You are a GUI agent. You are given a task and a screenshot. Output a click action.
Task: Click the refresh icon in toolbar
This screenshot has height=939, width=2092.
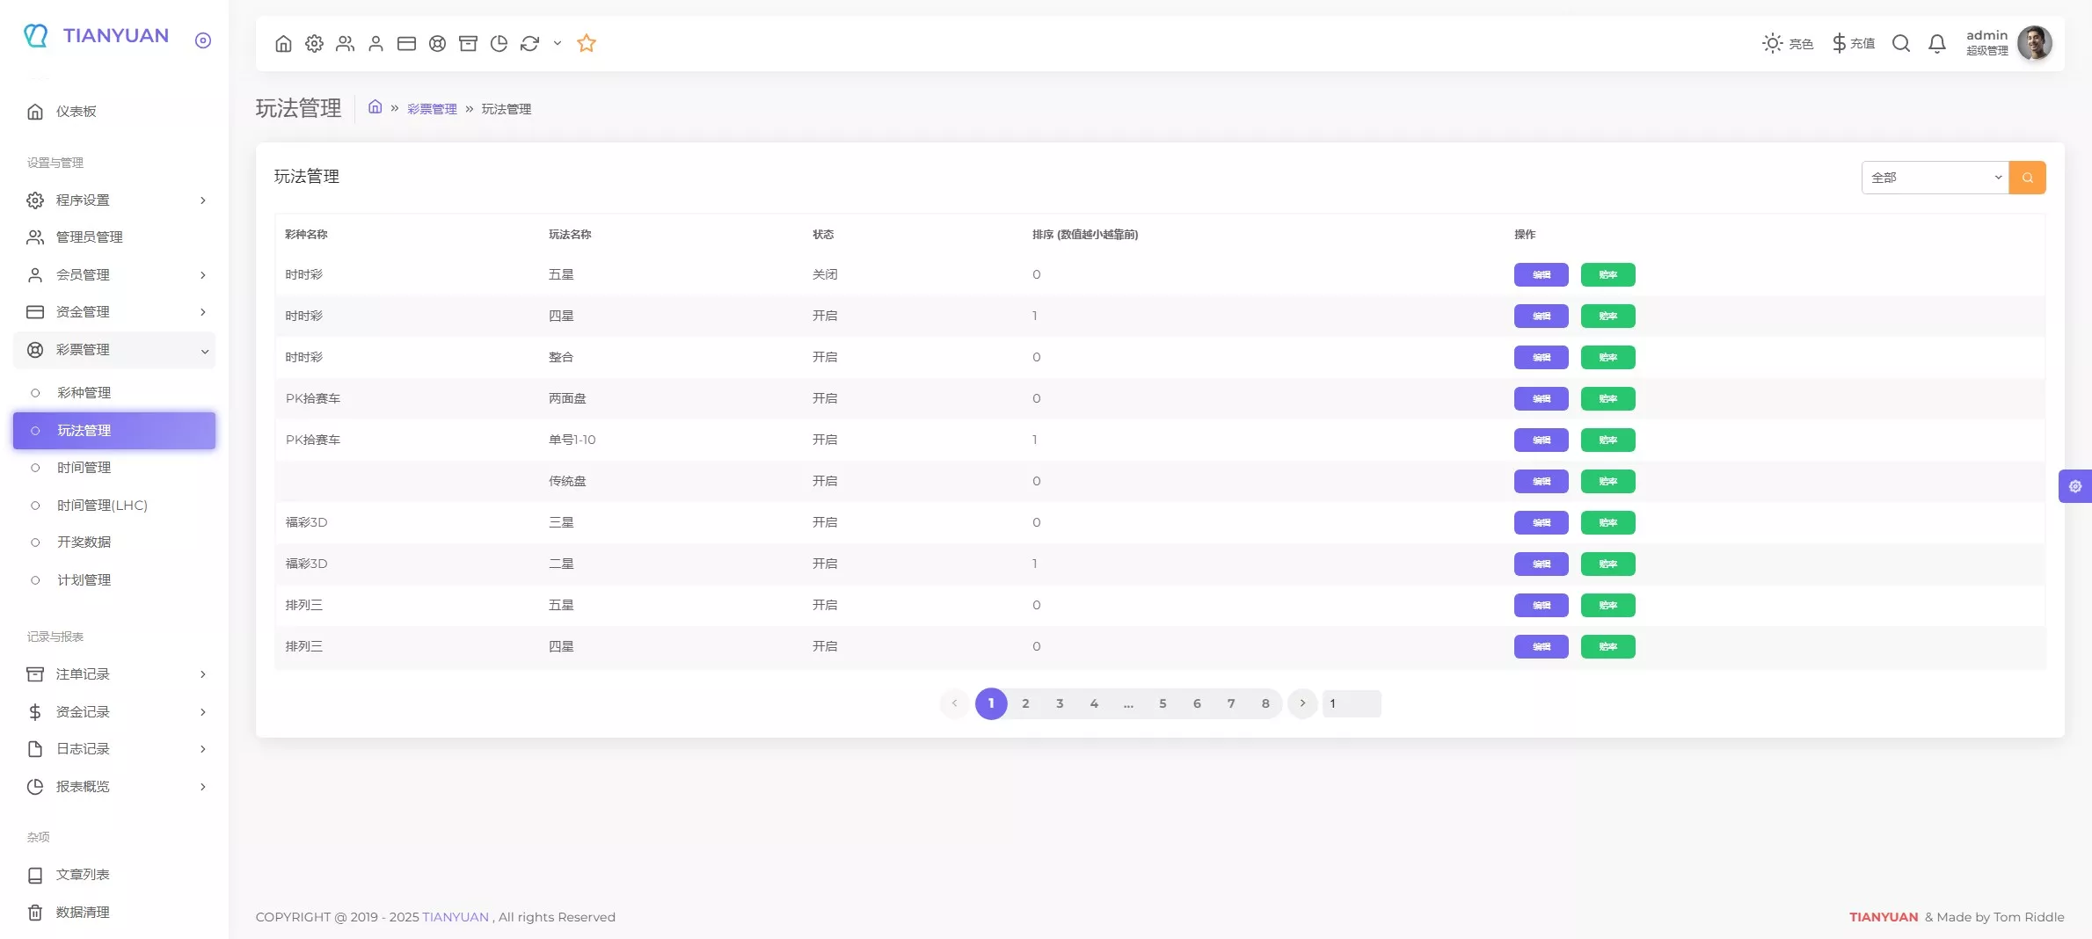(x=529, y=43)
